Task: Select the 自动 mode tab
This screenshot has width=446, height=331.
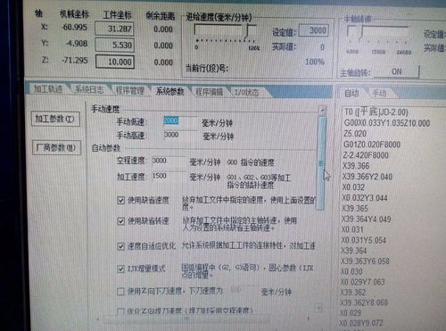Action: (351, 94)
